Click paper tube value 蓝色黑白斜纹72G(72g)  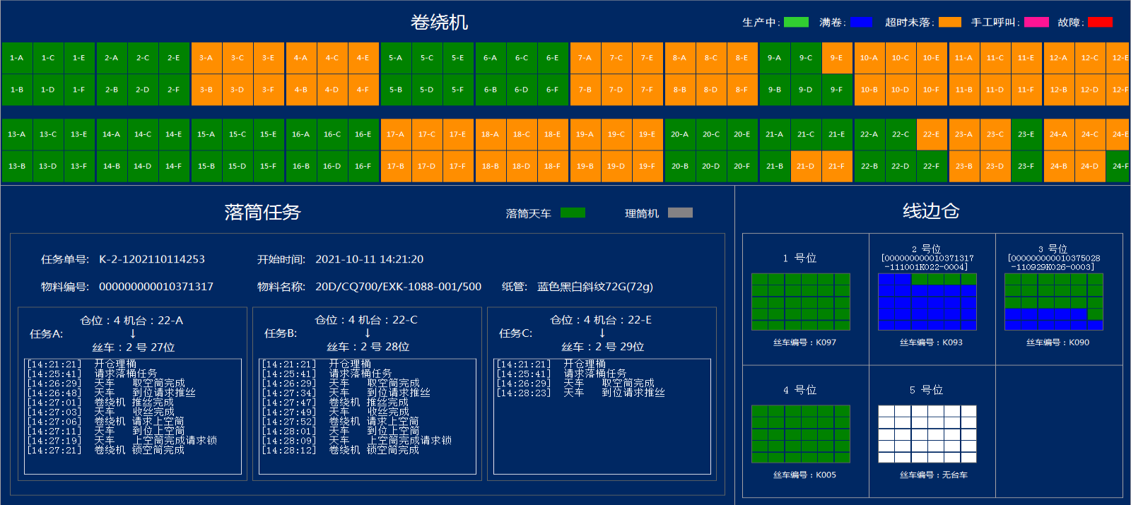tap(595, 287)
